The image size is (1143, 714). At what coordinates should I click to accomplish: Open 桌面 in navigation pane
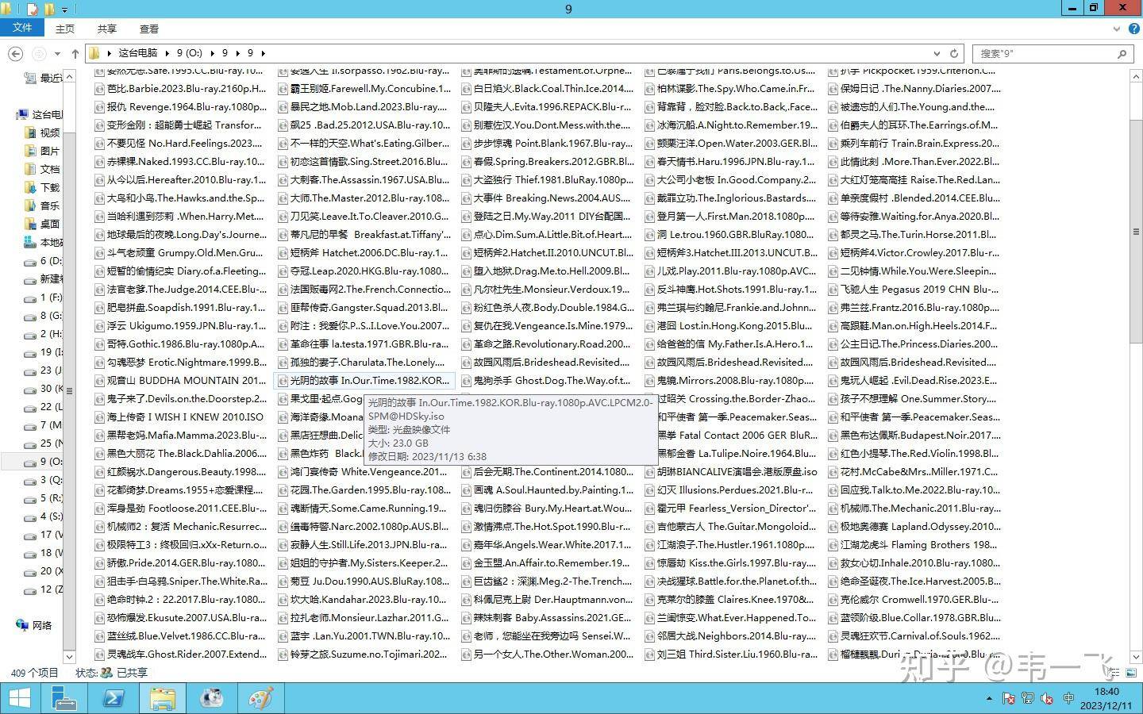pos(43,224)
